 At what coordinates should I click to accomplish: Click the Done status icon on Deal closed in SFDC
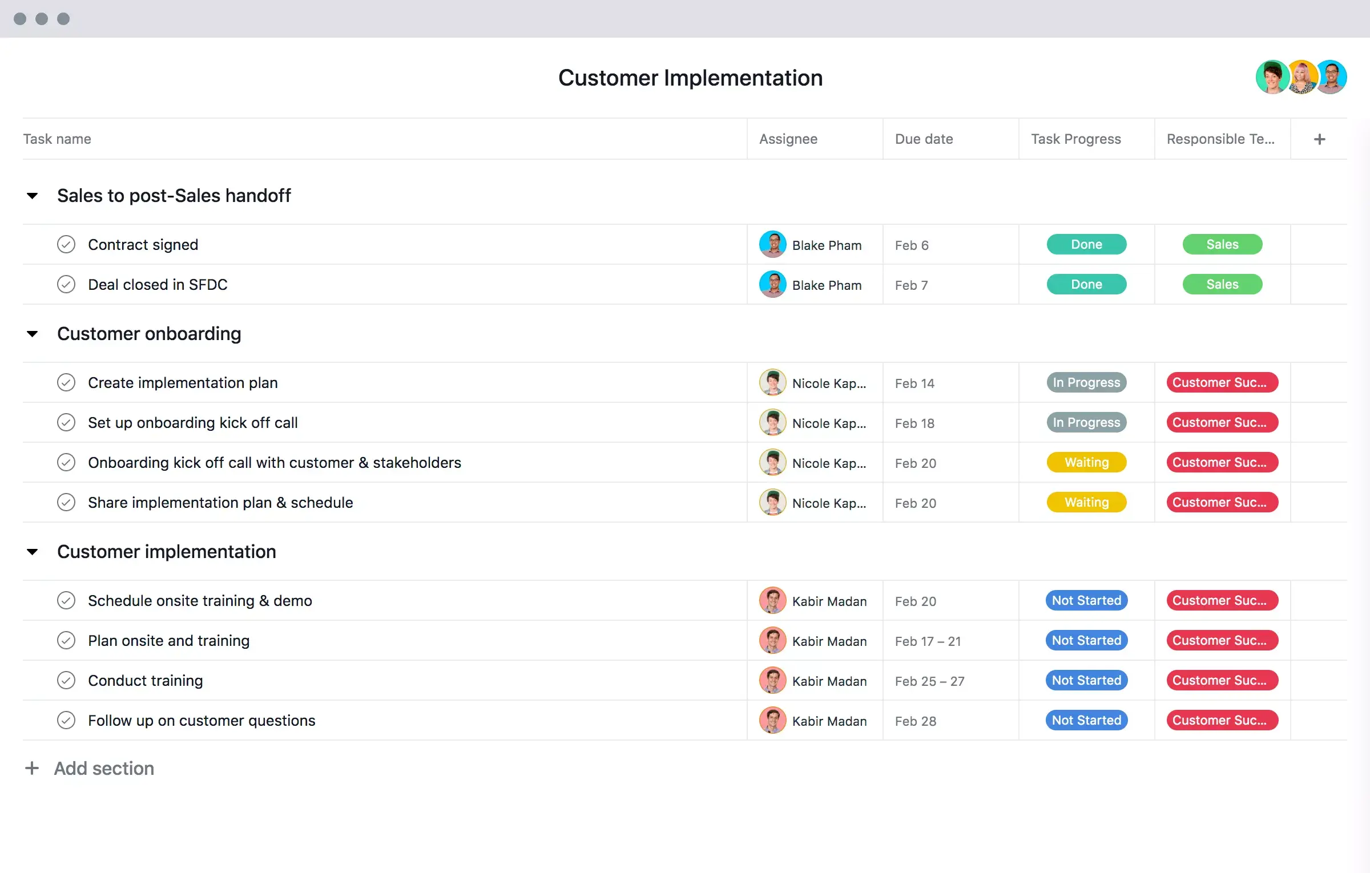coord(1085,284)
